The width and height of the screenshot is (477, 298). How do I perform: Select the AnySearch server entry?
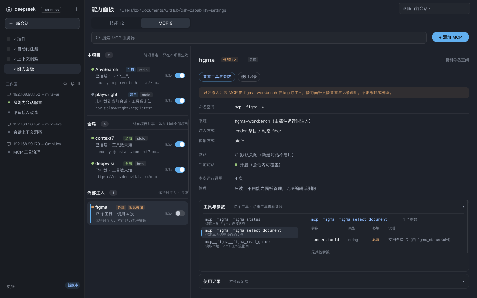[x=138, y=76]
